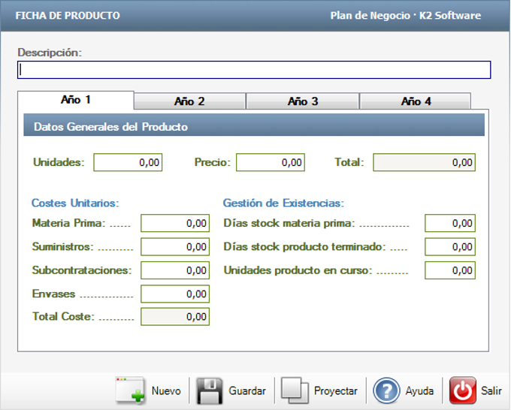Click the red Salir power icon

click(462, 390)
